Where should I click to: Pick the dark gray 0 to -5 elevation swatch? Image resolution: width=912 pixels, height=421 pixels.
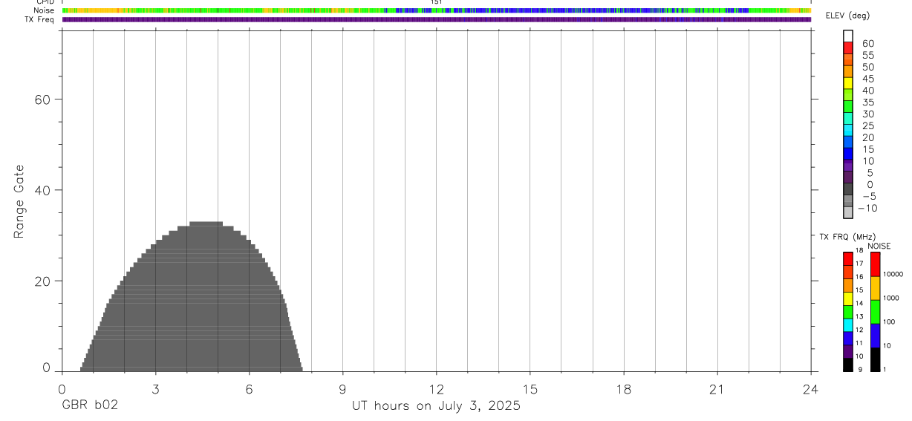pos(848,189)
